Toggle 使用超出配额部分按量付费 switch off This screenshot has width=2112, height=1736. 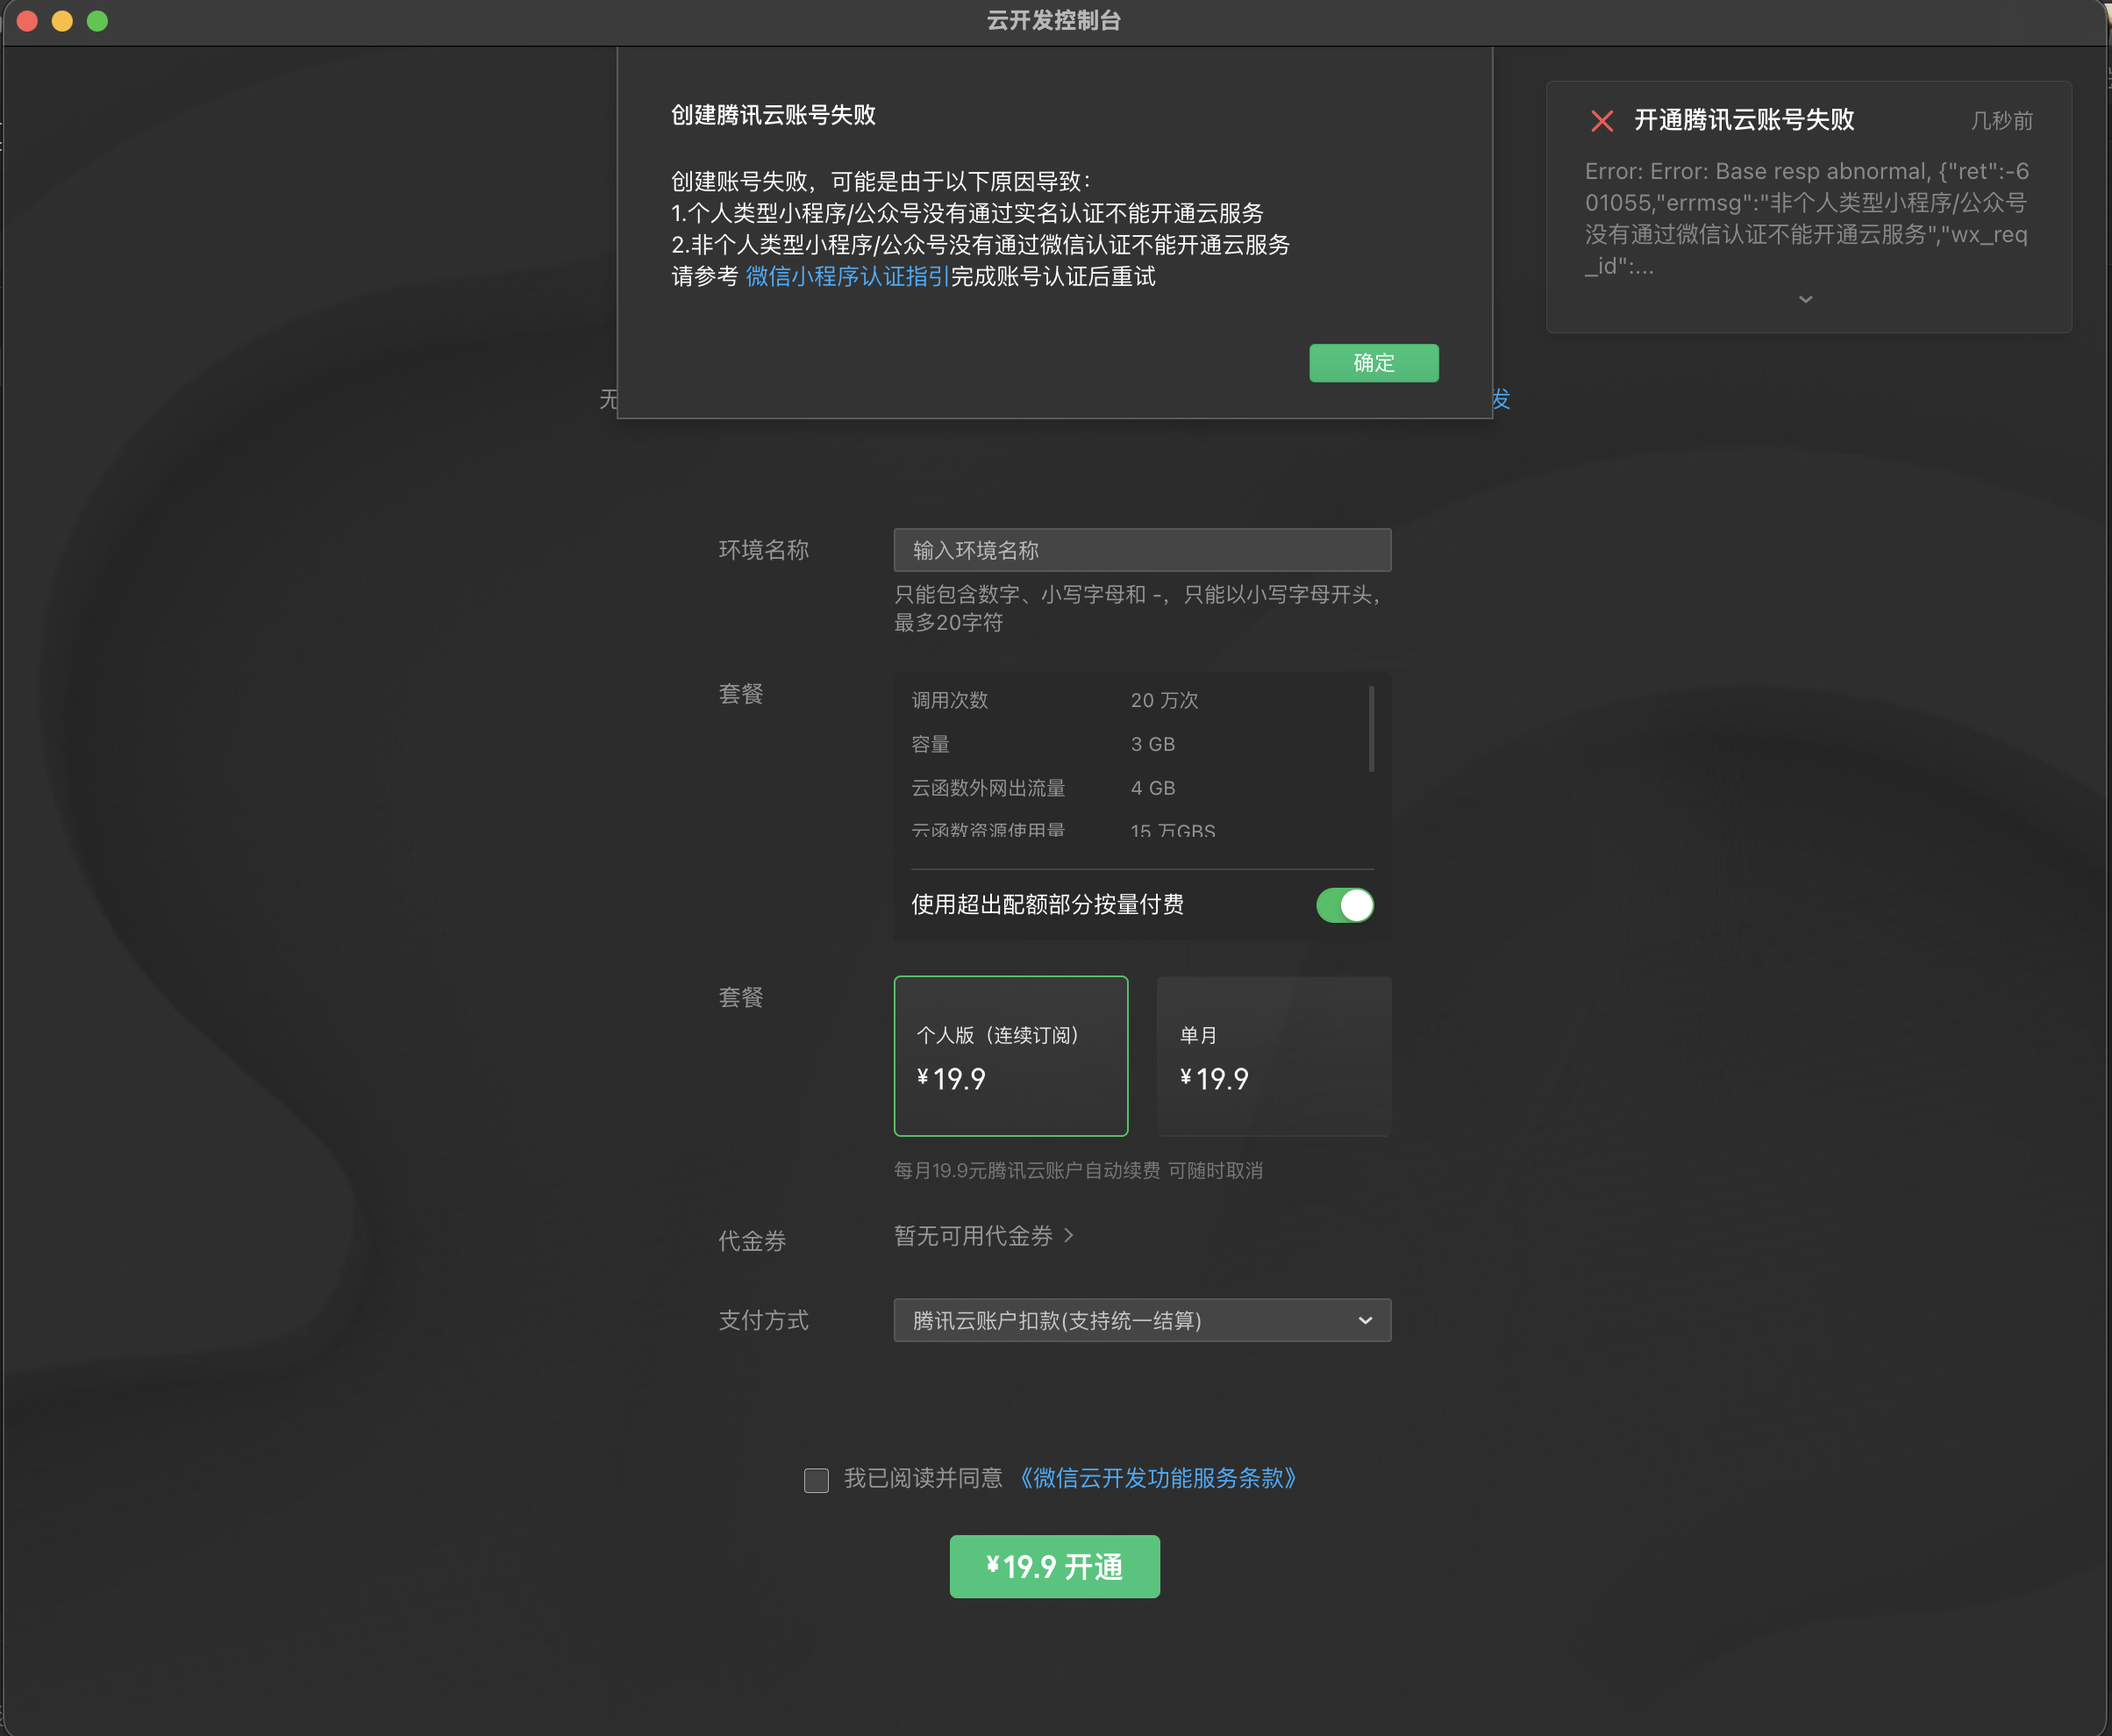coord(1344,905)
